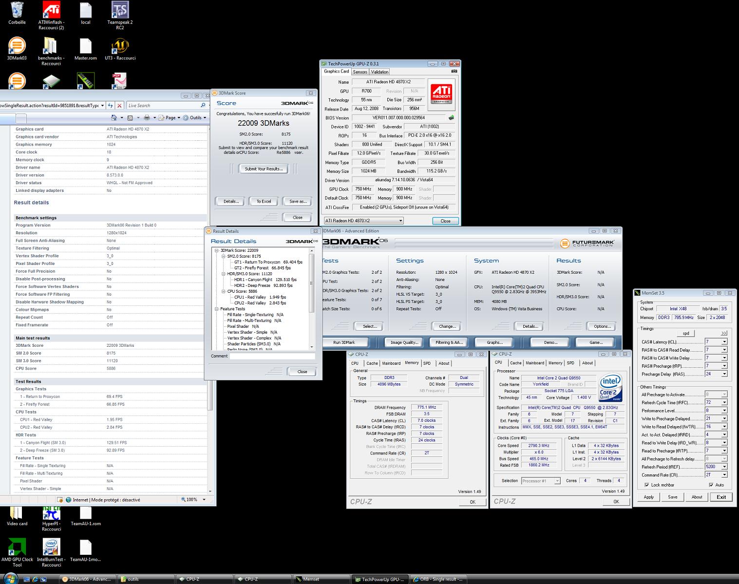Click the red stop loading icon in browser
Screen dimensions: 739x584
point(119,105)
